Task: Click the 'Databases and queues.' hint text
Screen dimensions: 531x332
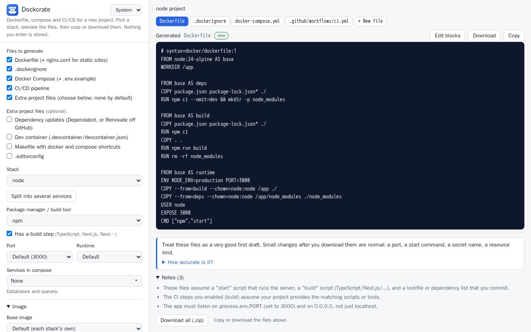Action: (x=32, y=291)
